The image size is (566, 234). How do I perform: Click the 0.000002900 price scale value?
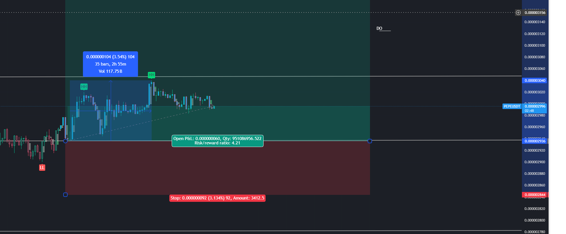tap(535, 162)
